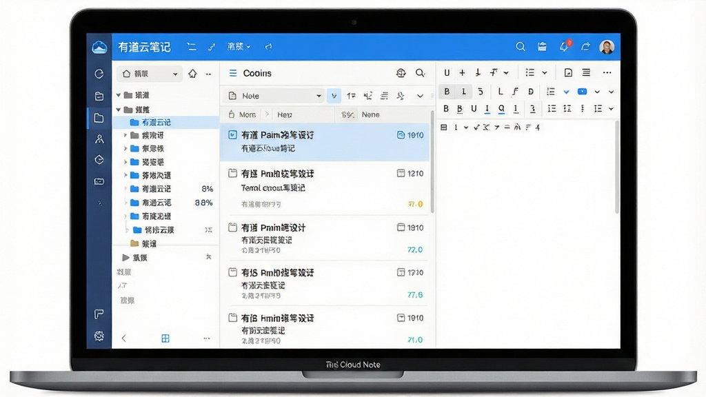This screenshot has width=706, height=397.
Task: Click the page document icon in editor toolbar
Action: [568, 72]
